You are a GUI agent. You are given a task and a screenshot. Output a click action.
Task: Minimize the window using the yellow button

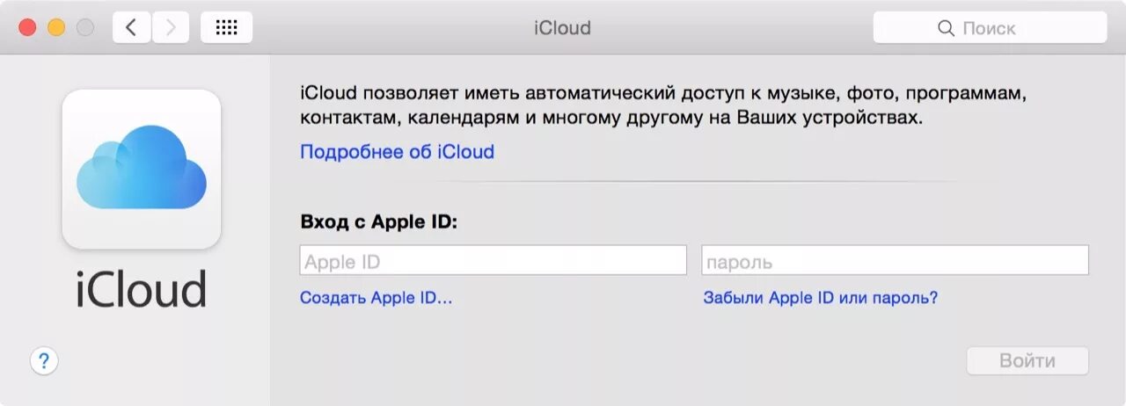tap(56, 28)
